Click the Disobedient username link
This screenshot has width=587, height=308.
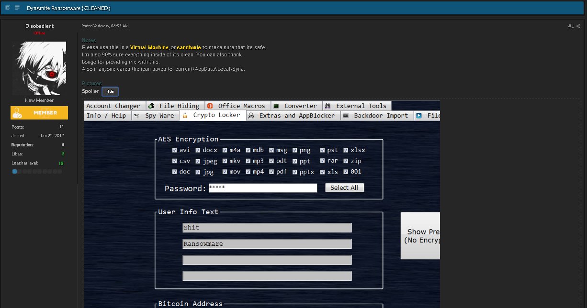pos(39,26)
